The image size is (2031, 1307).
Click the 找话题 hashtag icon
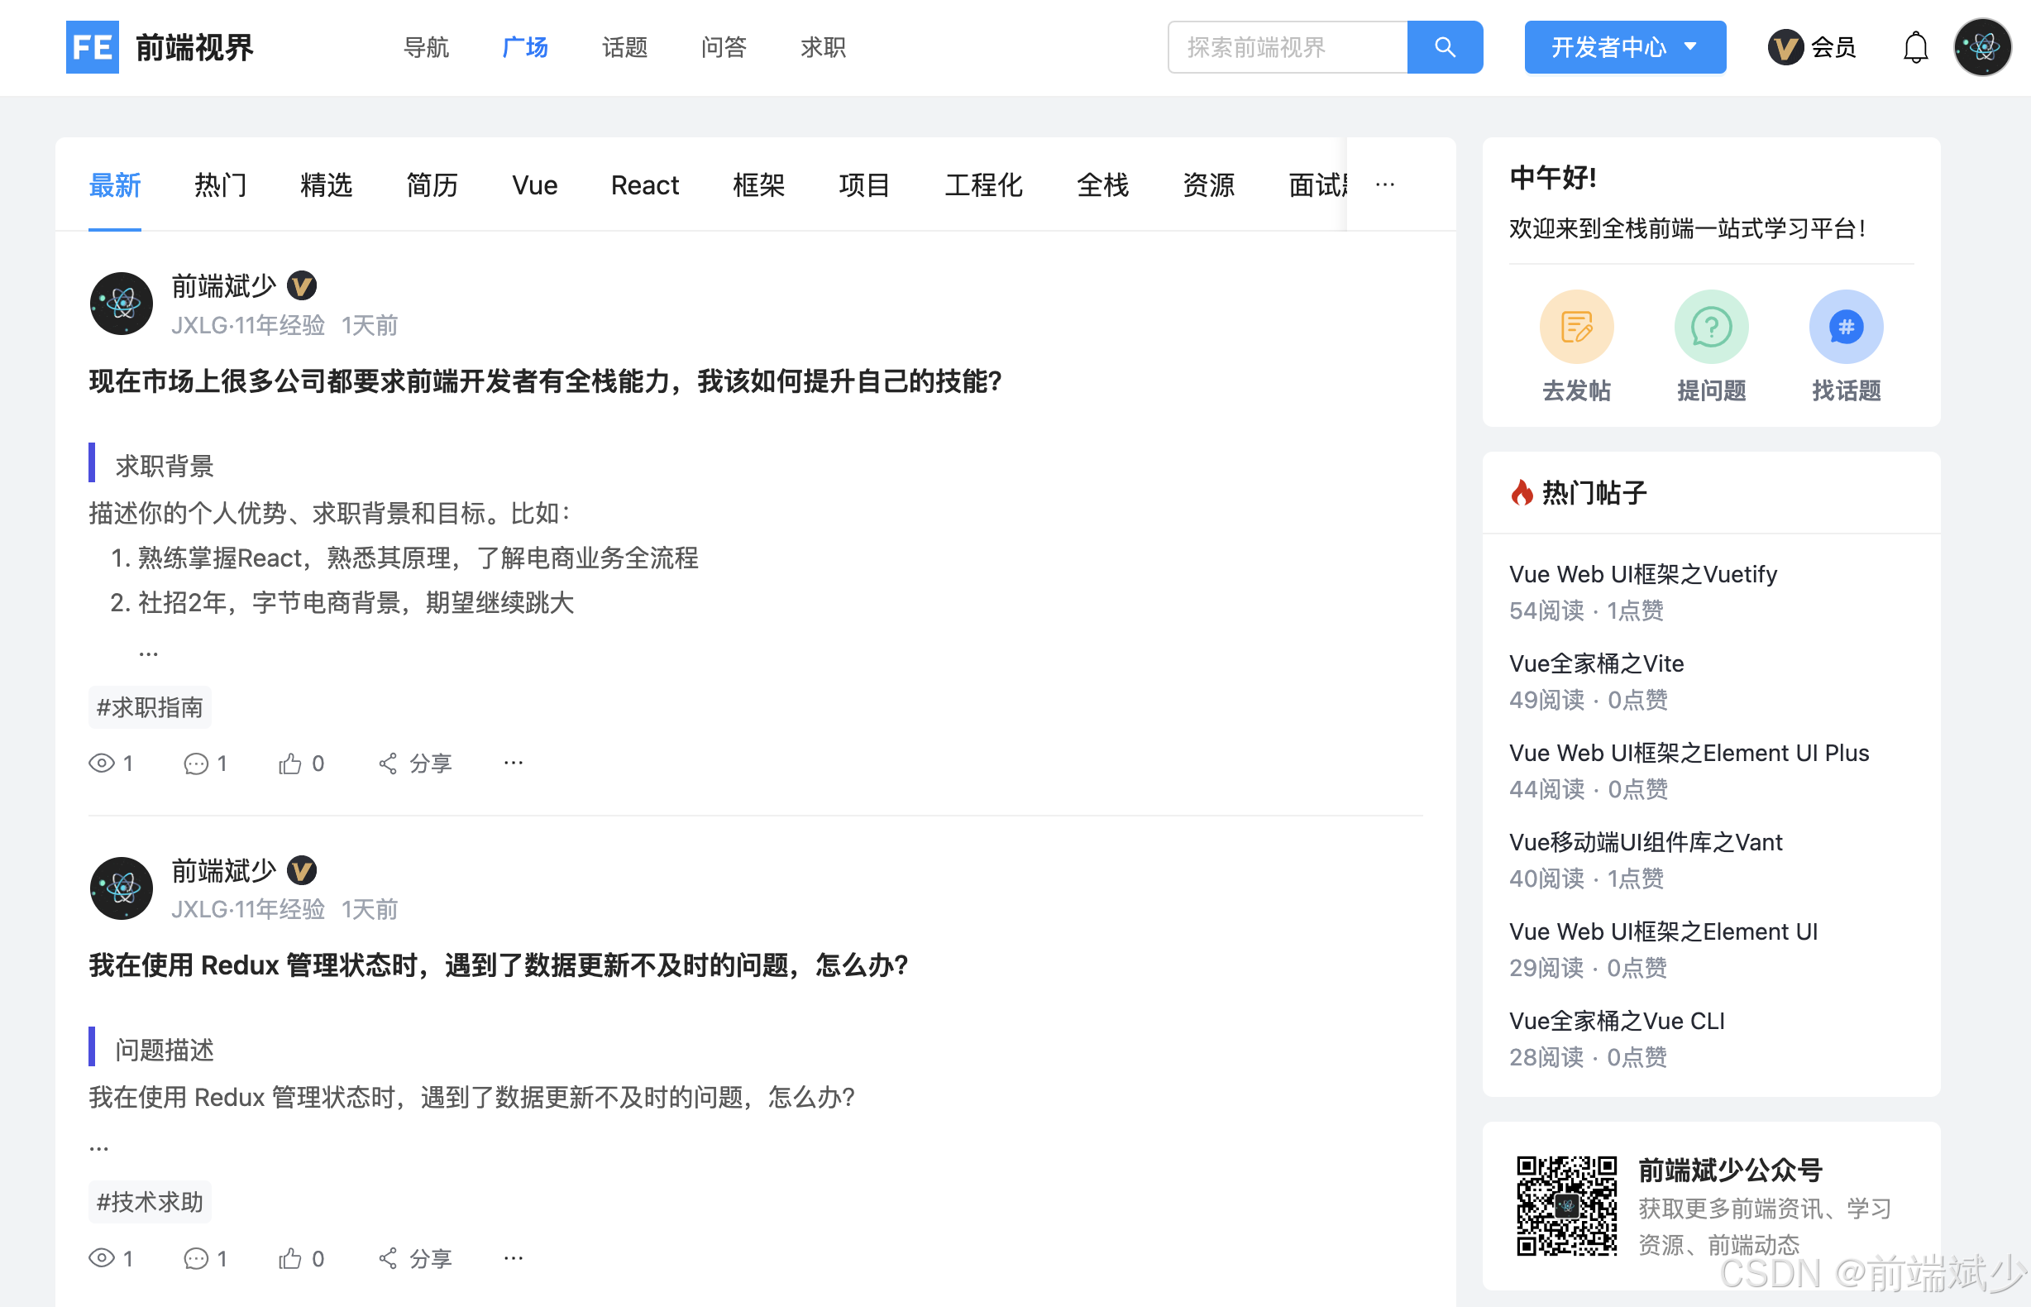pyautogui.click(x=1845, y=327)
